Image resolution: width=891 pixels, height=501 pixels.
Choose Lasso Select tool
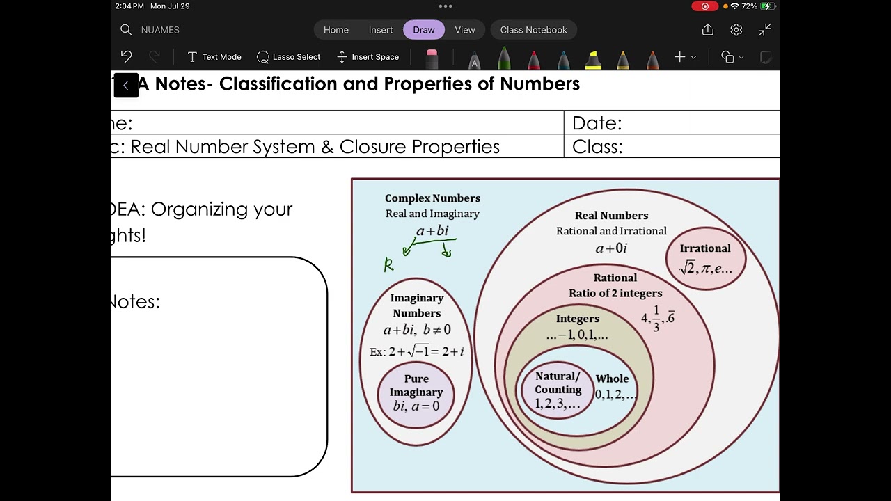[289, 57]
